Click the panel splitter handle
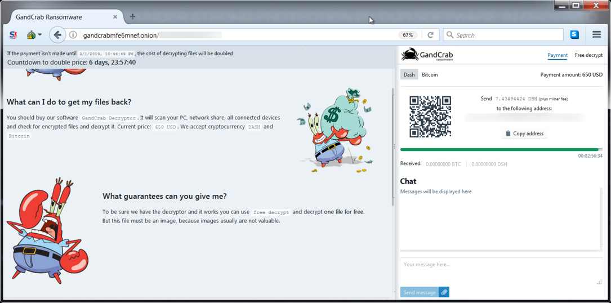 point(395,146)
